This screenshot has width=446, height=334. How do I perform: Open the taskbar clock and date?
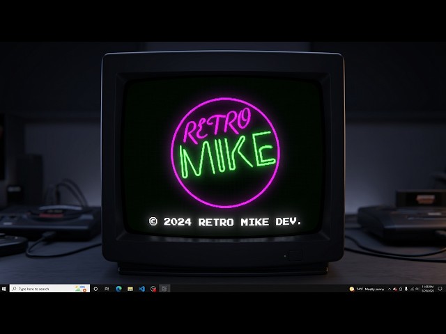(x=427, y=289)
